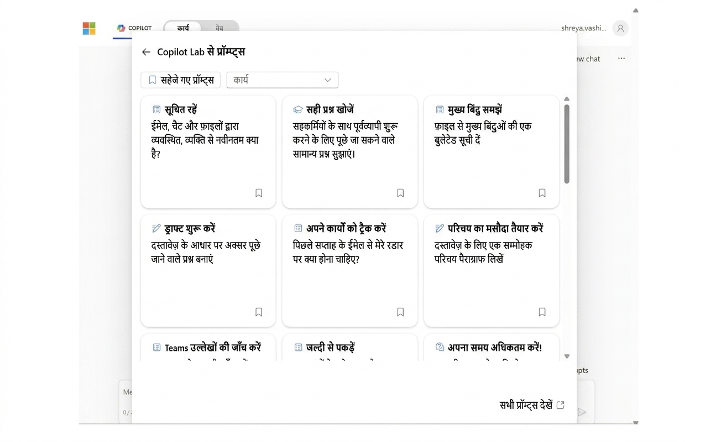Click the external link icon next to सभी प्रॉम्प्ट्स देखें
Viewport: 721px width, 442px height.
[561, 405]
